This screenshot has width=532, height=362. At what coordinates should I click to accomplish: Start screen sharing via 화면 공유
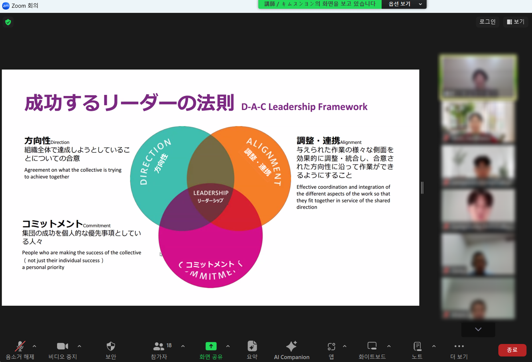tap(211, 350)
